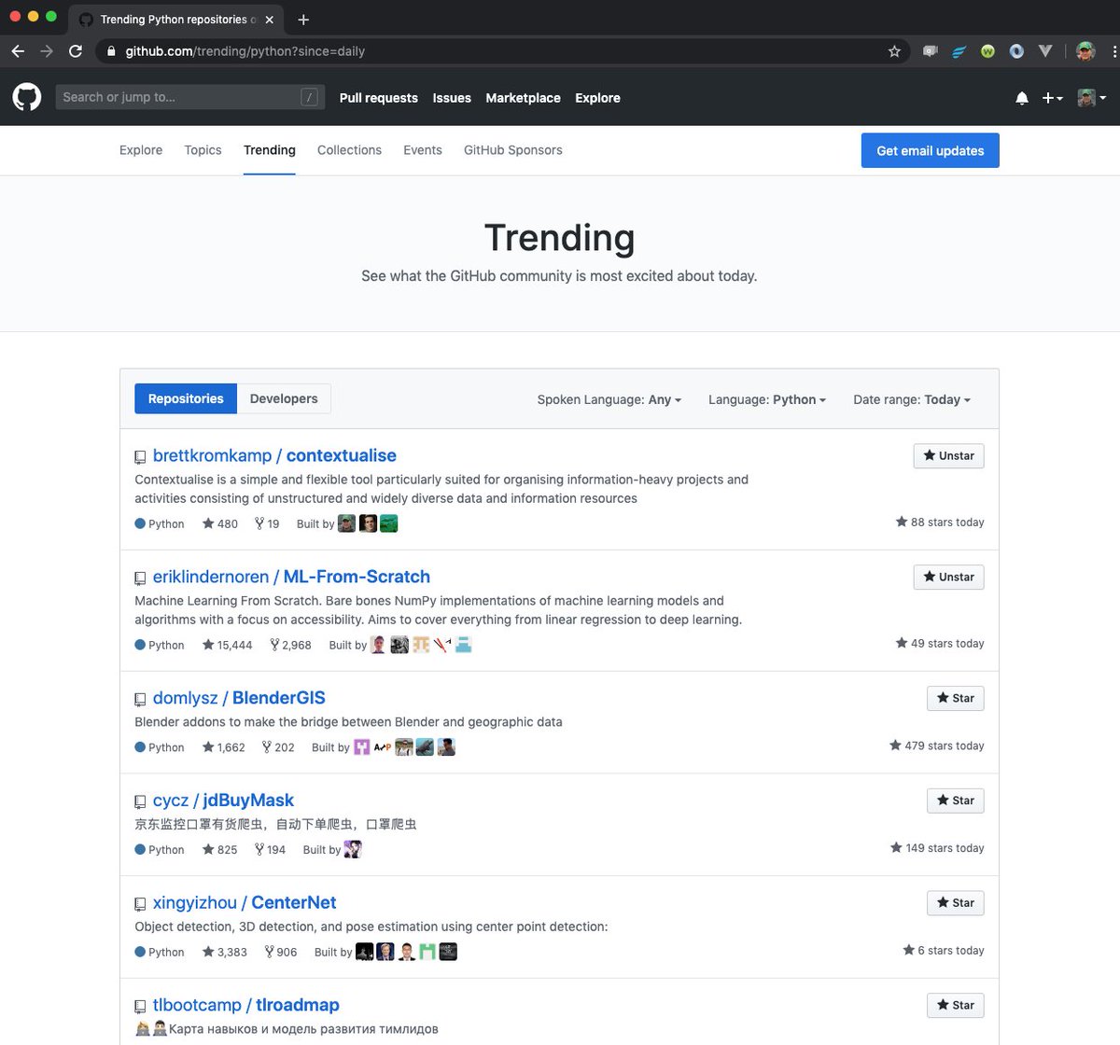Click Get email updates button
1120x1045 pixels.
point(931,150)
